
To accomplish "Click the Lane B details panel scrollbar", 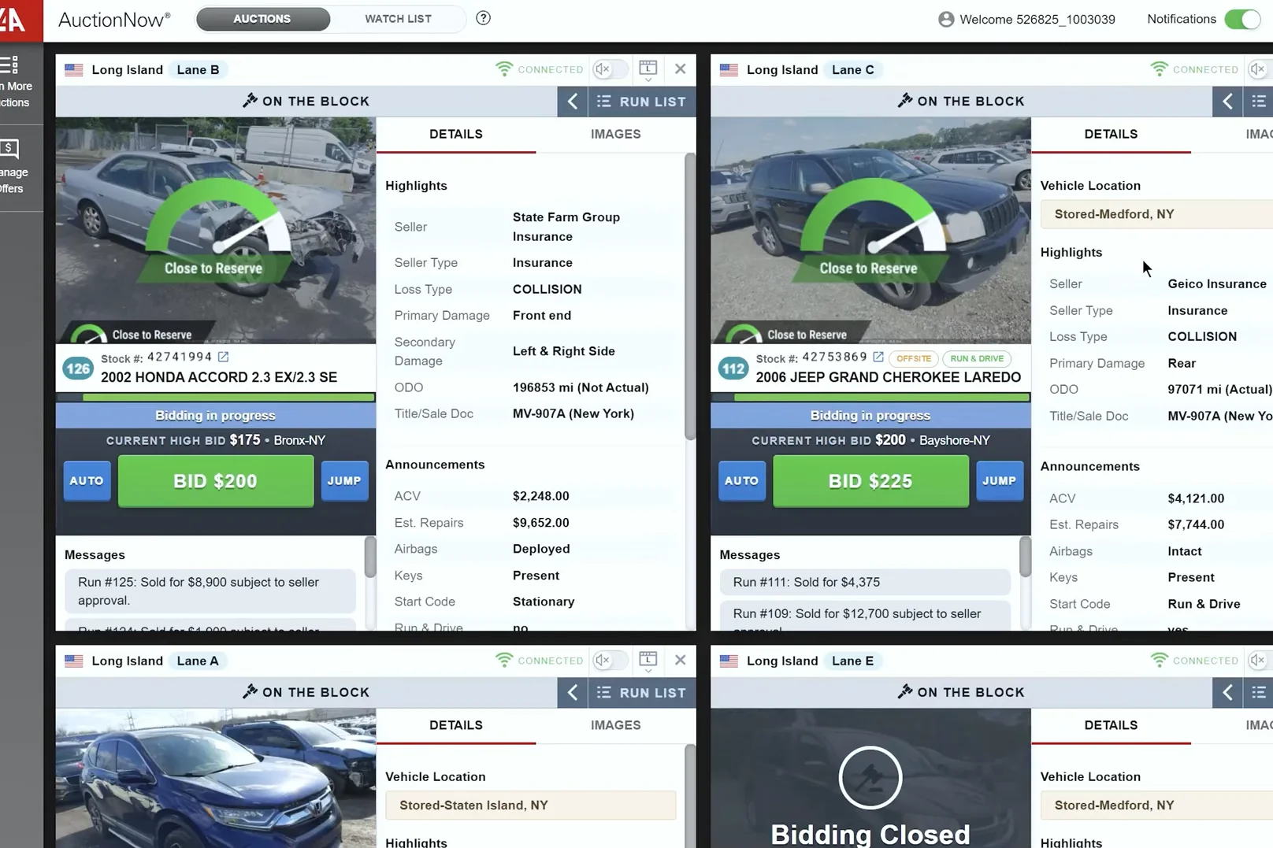I will [x=690, y=296].
